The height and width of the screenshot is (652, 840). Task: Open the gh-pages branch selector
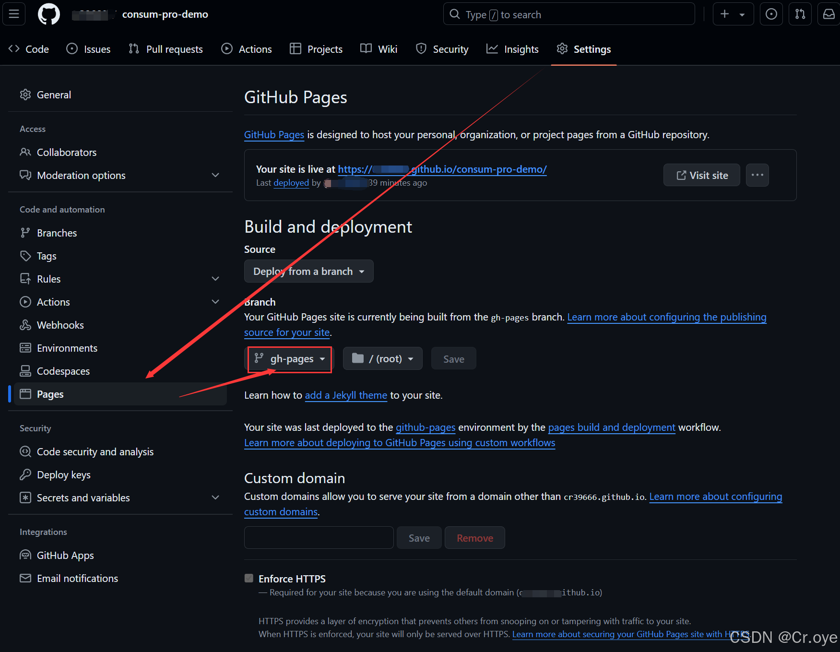coord(289,359)
